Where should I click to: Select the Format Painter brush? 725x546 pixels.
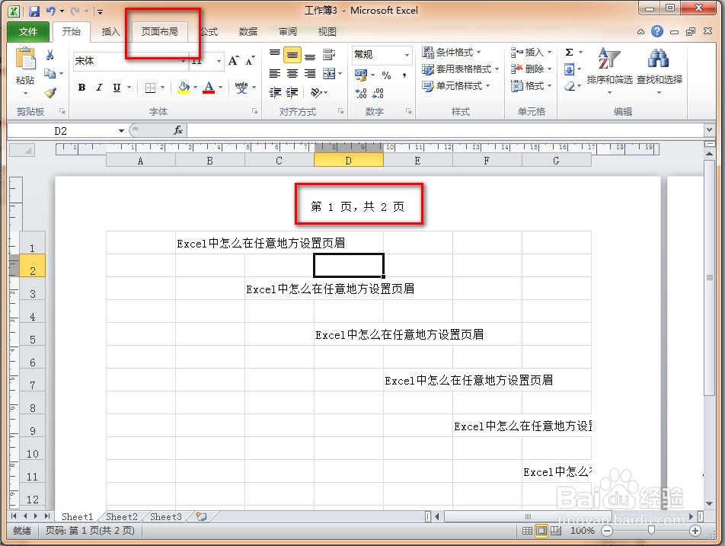[50, 92]
